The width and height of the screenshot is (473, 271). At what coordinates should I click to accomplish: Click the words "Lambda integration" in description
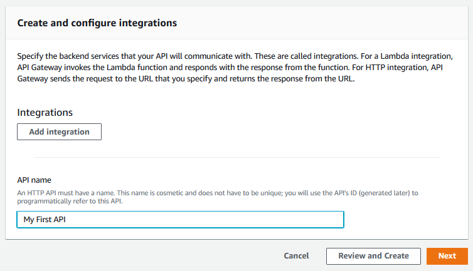416,56
